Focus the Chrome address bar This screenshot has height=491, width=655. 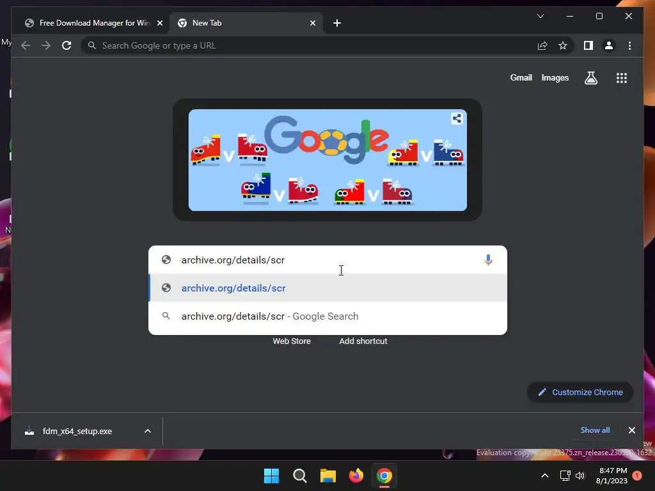tap(309, 45)
